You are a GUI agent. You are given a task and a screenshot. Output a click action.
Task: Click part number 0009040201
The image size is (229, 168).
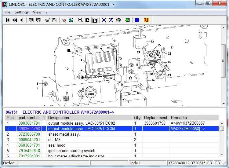[x=29, y=140]
